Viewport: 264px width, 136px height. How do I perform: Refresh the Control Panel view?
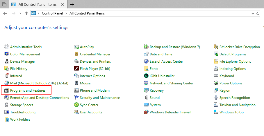coord(258,13)
